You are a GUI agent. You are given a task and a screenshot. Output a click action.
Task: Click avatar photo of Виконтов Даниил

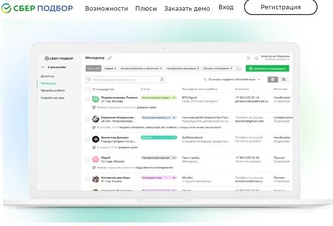[x=95, y=139]
